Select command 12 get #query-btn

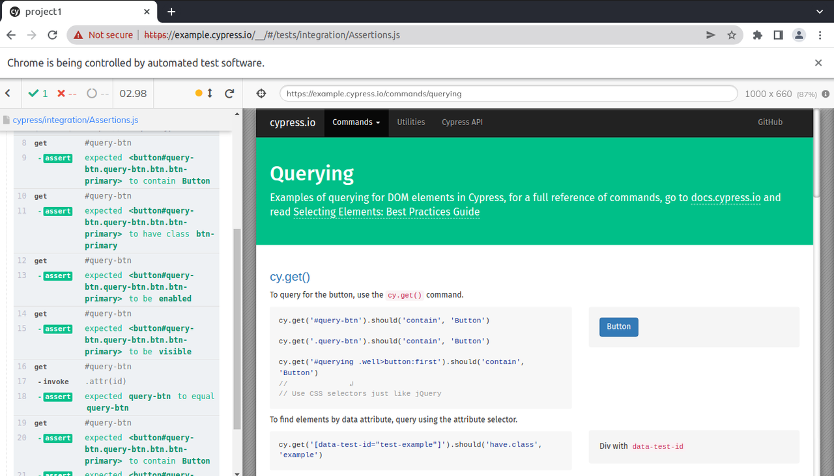pos(116,260)
